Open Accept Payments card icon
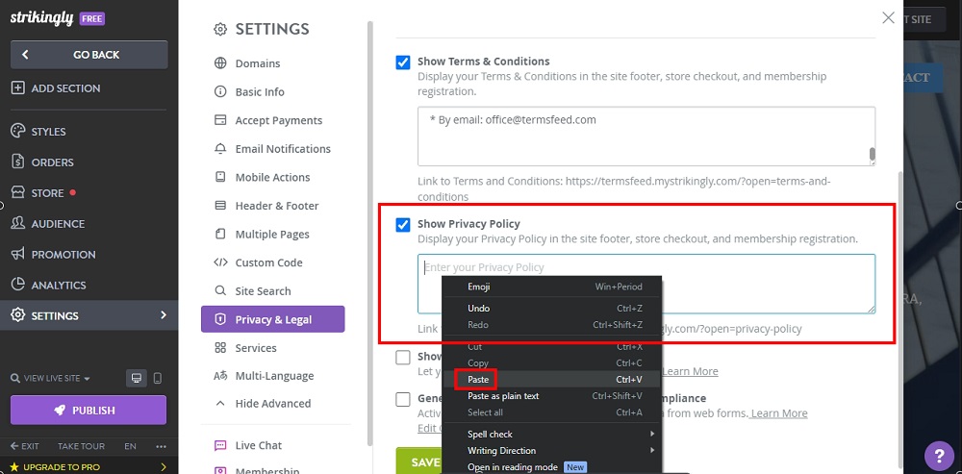Viewport: 962px width, 474px height. [220, 120]
